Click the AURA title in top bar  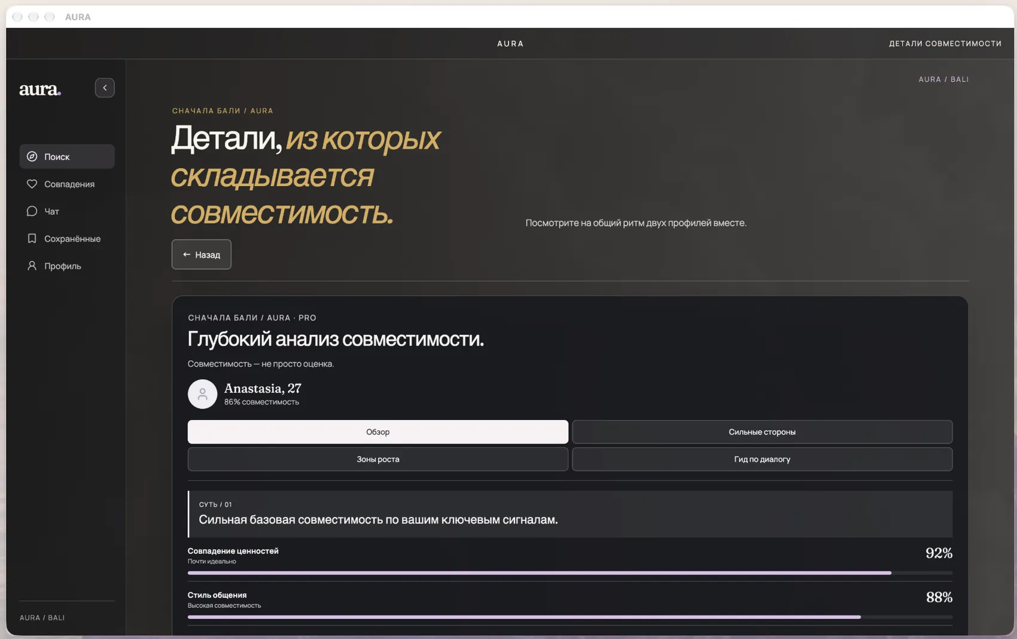coord(510,44)
